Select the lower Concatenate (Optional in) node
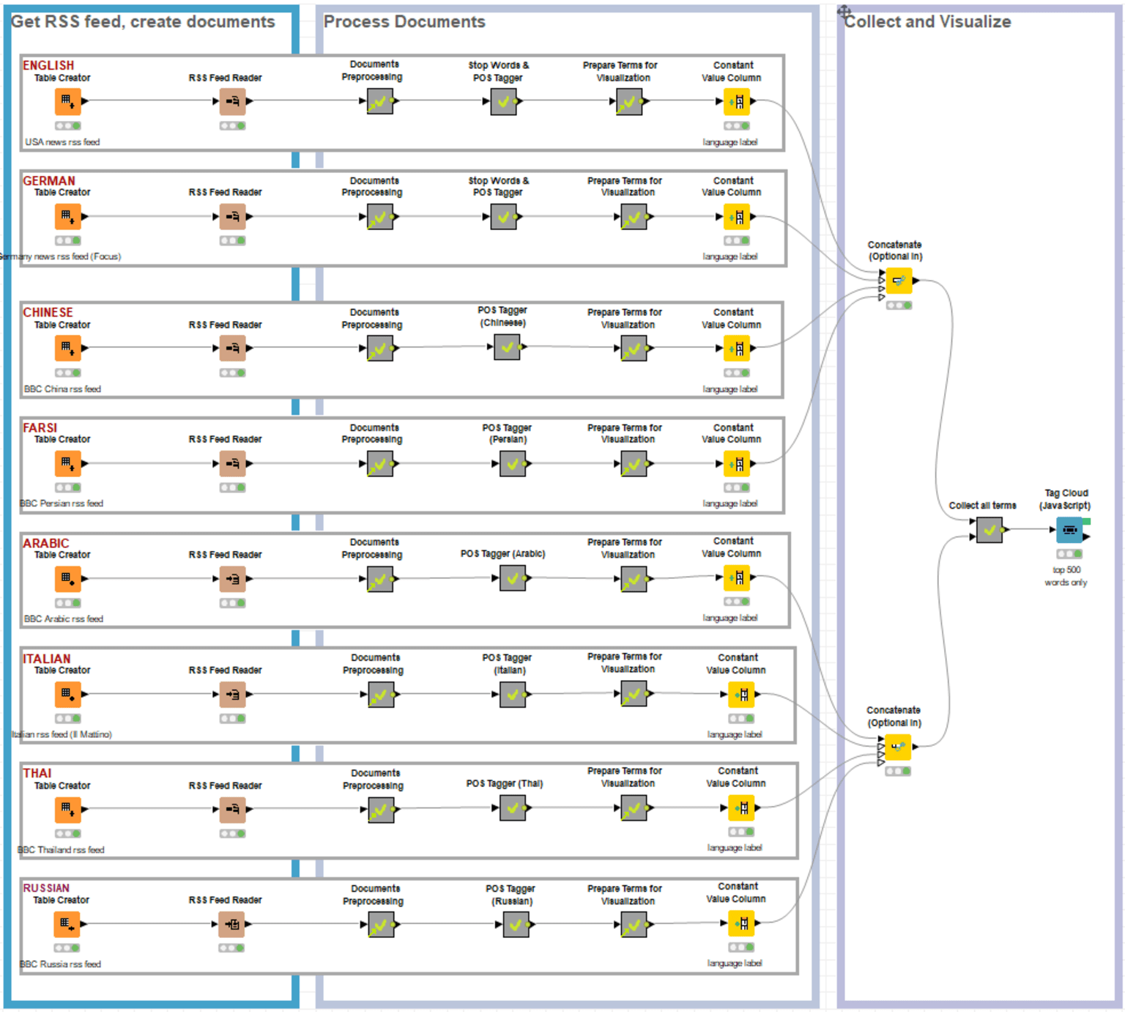The height and width of the screenshot is (1012, 1125). 898,747
